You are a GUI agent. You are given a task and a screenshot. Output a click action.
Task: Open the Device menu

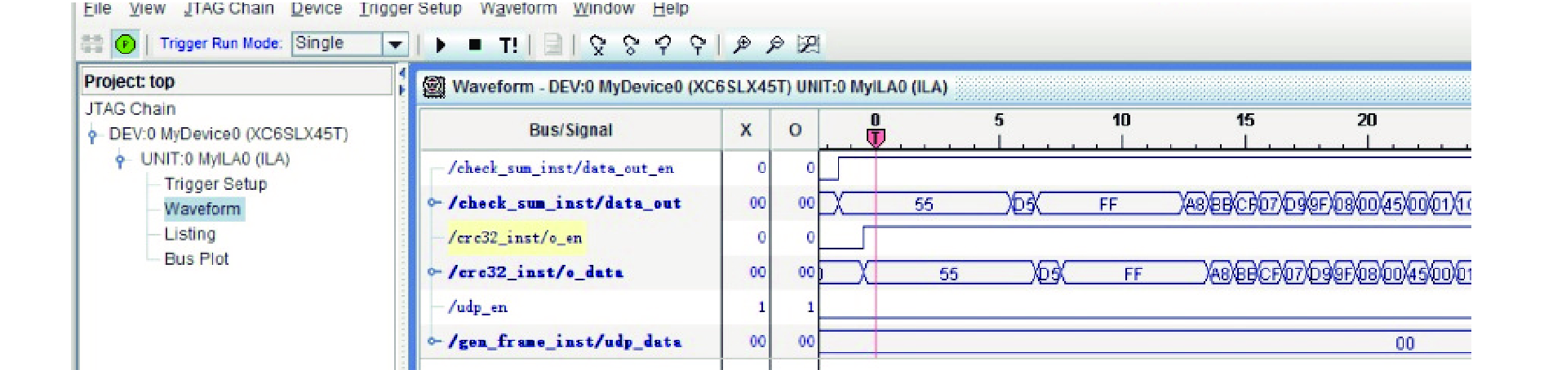click(x=316, y=9)
